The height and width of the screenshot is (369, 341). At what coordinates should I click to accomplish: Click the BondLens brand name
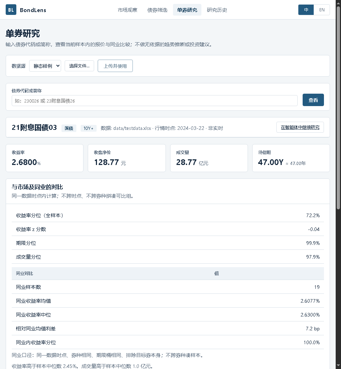[33, 10]
